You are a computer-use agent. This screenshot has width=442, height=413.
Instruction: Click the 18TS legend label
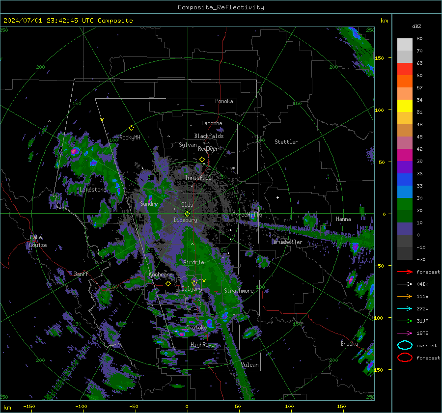(422, 333)
